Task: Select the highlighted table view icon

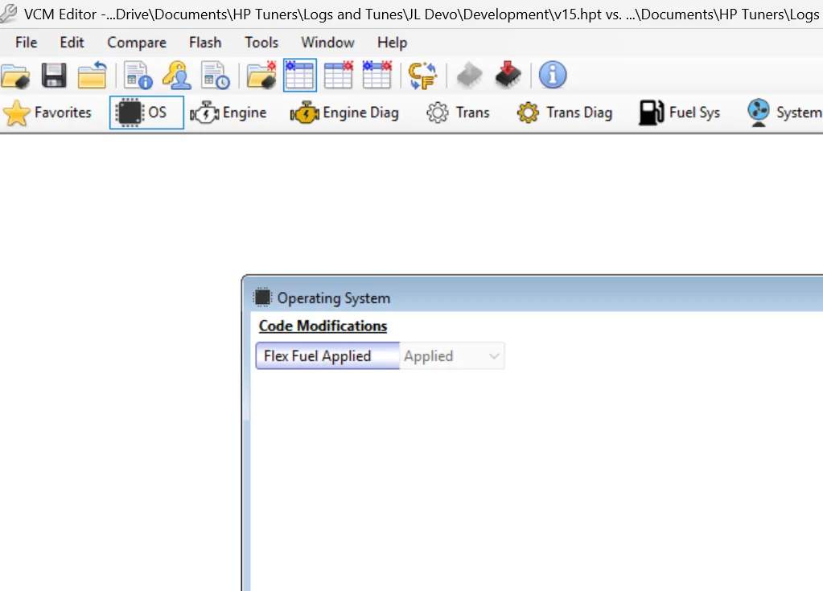Action: (300, 75)
